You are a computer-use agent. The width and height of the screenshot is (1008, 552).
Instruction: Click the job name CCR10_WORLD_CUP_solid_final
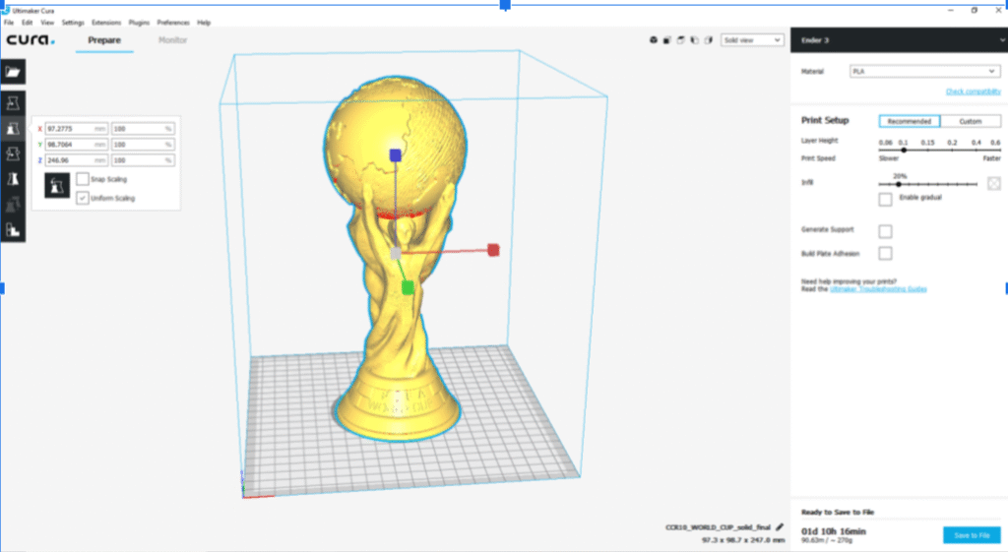point(718,527)
